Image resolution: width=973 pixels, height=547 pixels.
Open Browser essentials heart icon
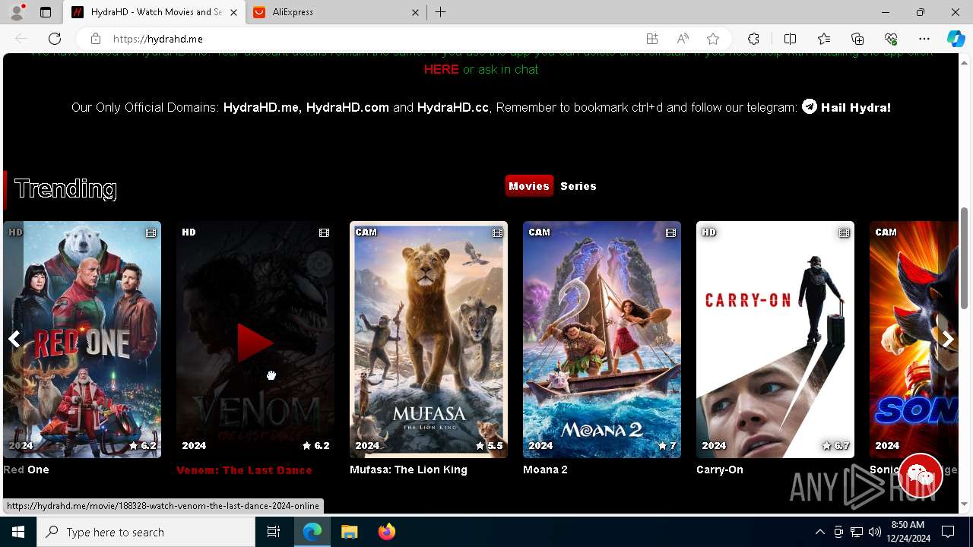pos(891,39)
